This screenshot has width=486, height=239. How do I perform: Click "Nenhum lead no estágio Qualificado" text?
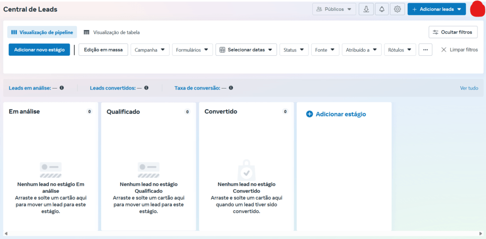coord(149,187)
